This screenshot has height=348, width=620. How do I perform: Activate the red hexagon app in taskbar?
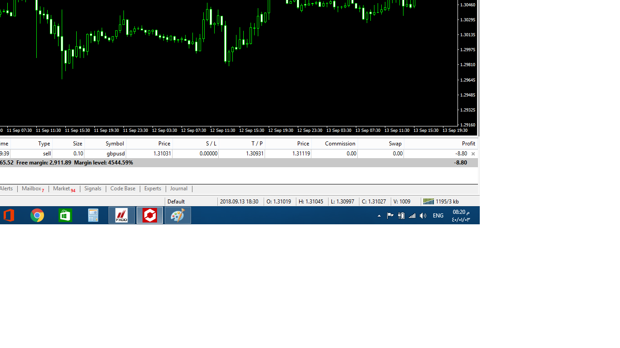150,215
